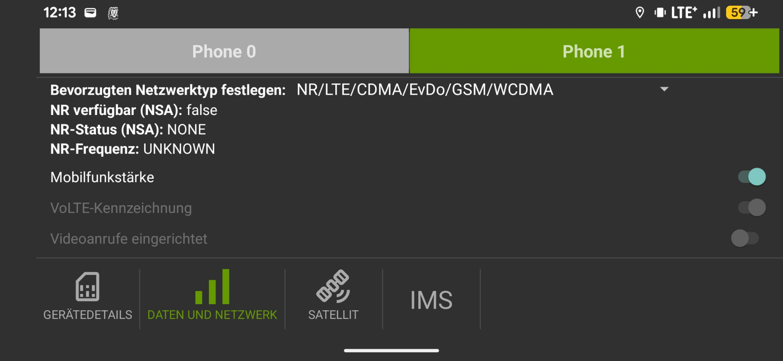Viewport: 783px width, 361px height.
Task: Tap the home gesture bar at bottom
Action: (391, 350)
